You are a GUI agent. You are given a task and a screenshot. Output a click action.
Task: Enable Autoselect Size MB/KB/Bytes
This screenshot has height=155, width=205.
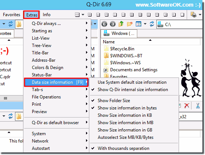pyautogui.click(x=126, y=137)
